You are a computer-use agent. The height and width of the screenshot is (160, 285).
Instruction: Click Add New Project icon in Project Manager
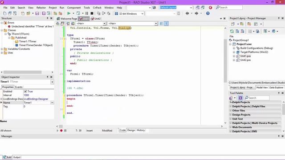click(242, 24)
